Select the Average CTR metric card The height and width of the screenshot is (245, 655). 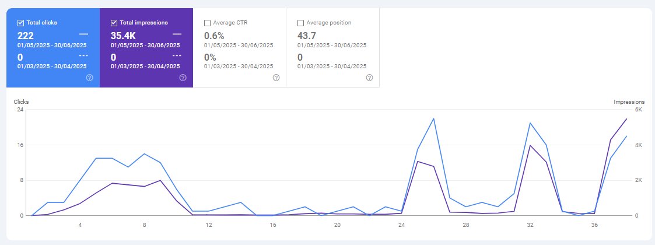click(x=239, y=48)
